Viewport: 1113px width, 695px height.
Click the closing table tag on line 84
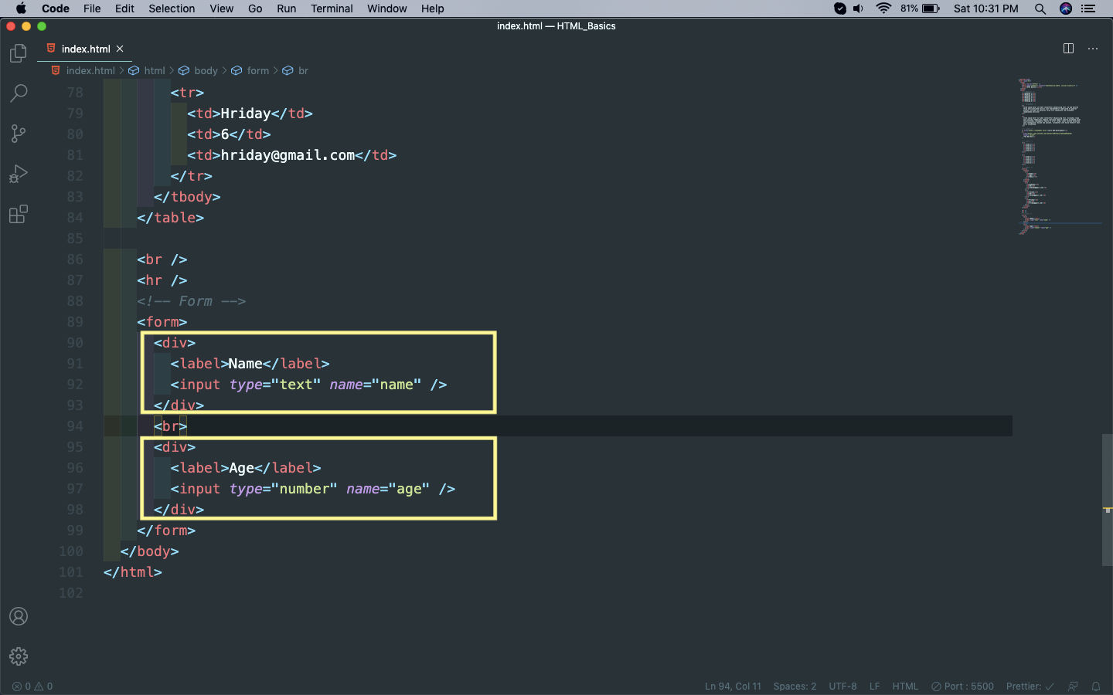coord(171,218)
